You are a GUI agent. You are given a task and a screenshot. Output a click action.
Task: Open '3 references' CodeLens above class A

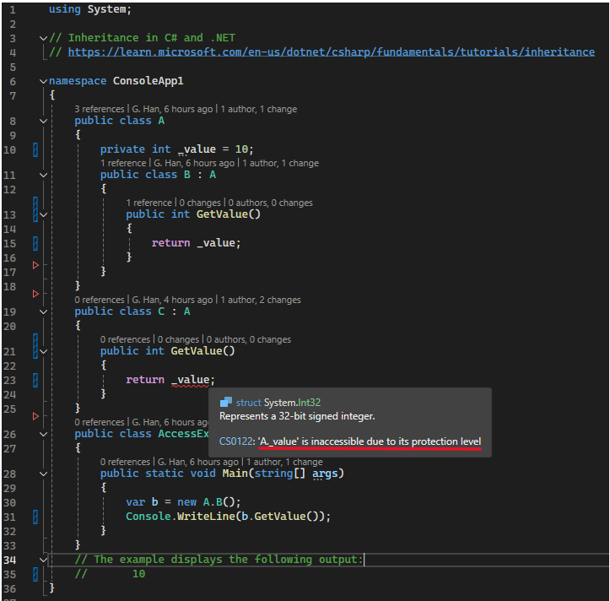coord(100,109)
